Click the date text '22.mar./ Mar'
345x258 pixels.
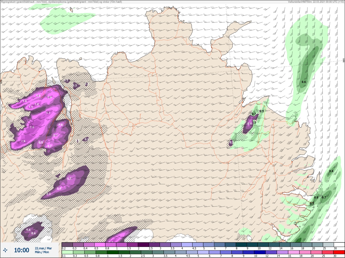point(43,248)
